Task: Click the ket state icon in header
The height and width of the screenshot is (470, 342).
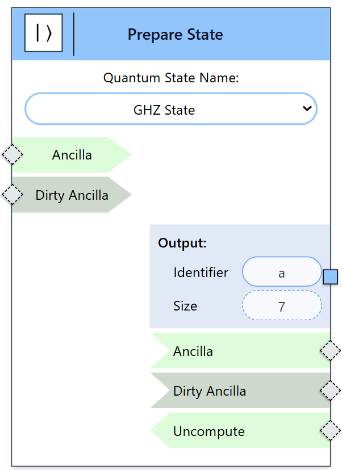Action: [x=44, y=33]
